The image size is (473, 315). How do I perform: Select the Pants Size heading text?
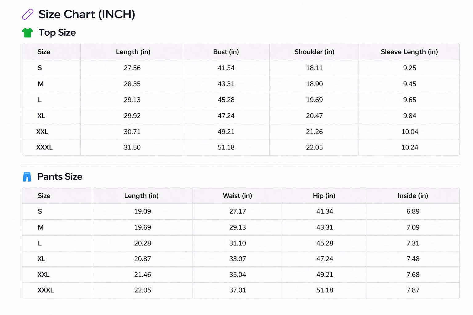click(x=60, y=177)
